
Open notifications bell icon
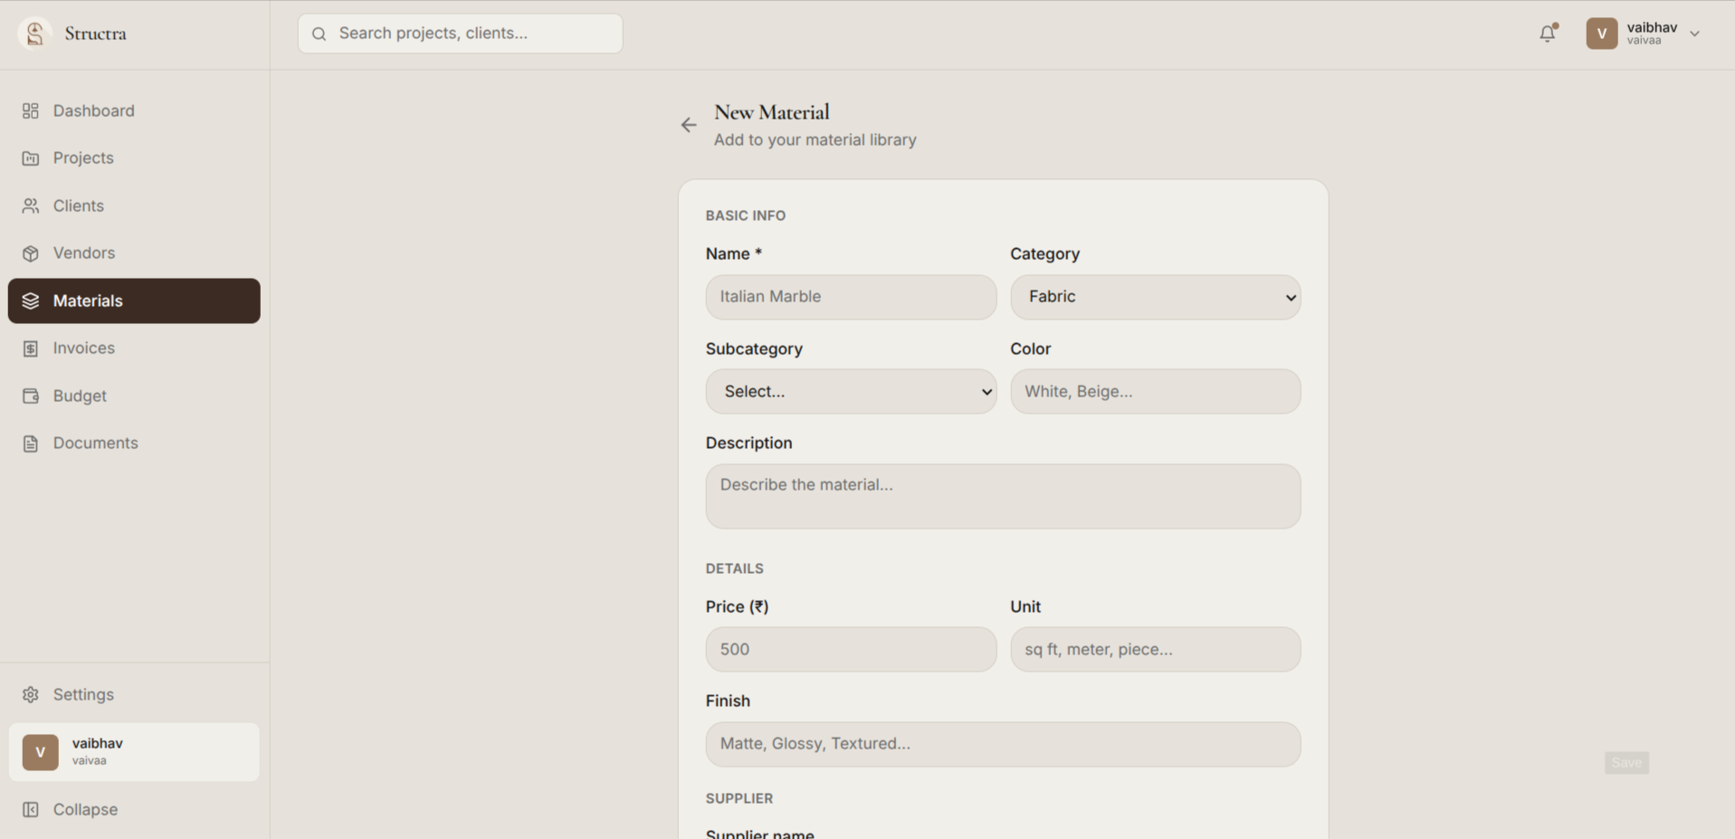click(x=1548, y=33)
